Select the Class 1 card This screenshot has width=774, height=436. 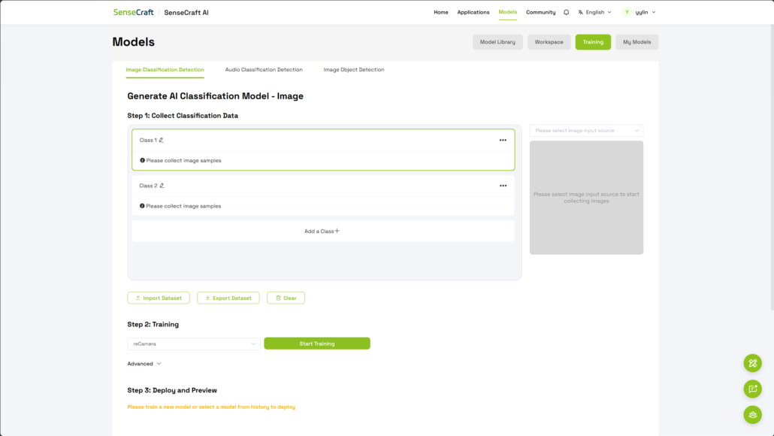click(323, 150)
